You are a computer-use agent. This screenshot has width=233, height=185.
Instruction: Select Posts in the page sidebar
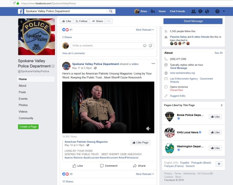[22, 92]
